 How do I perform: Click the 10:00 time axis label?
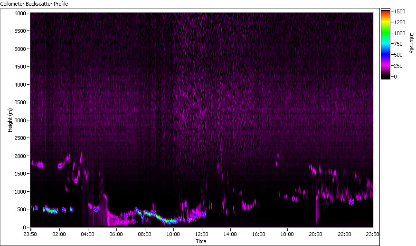[173, 234]
